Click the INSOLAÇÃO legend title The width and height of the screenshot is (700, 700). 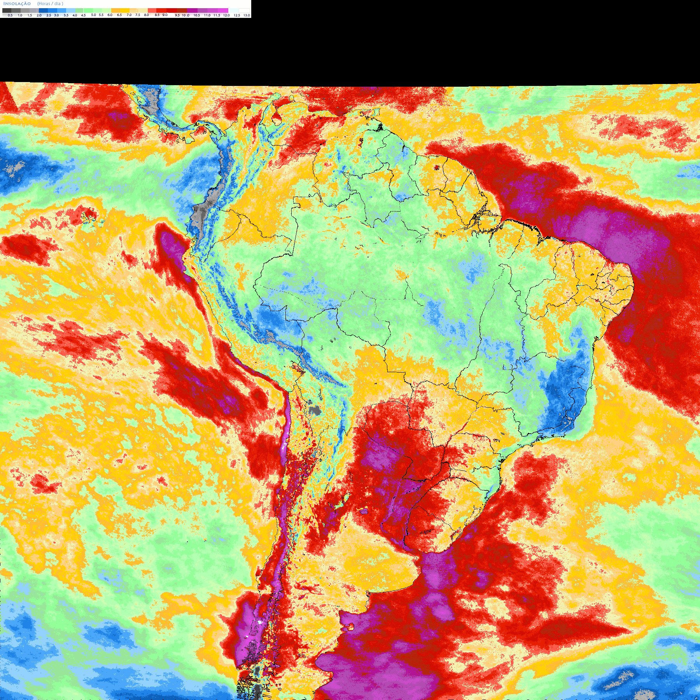pyautogui.click(x=17, y=4)
